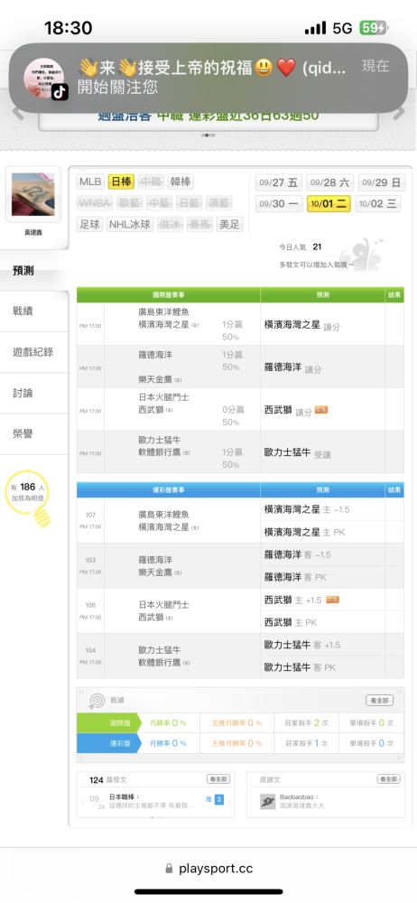
Task: Click the Baobaobao avatar icon
Action: coord(267,801)
